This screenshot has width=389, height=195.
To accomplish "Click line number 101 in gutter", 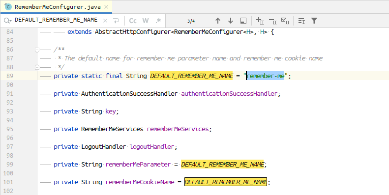I will [8, 182].
